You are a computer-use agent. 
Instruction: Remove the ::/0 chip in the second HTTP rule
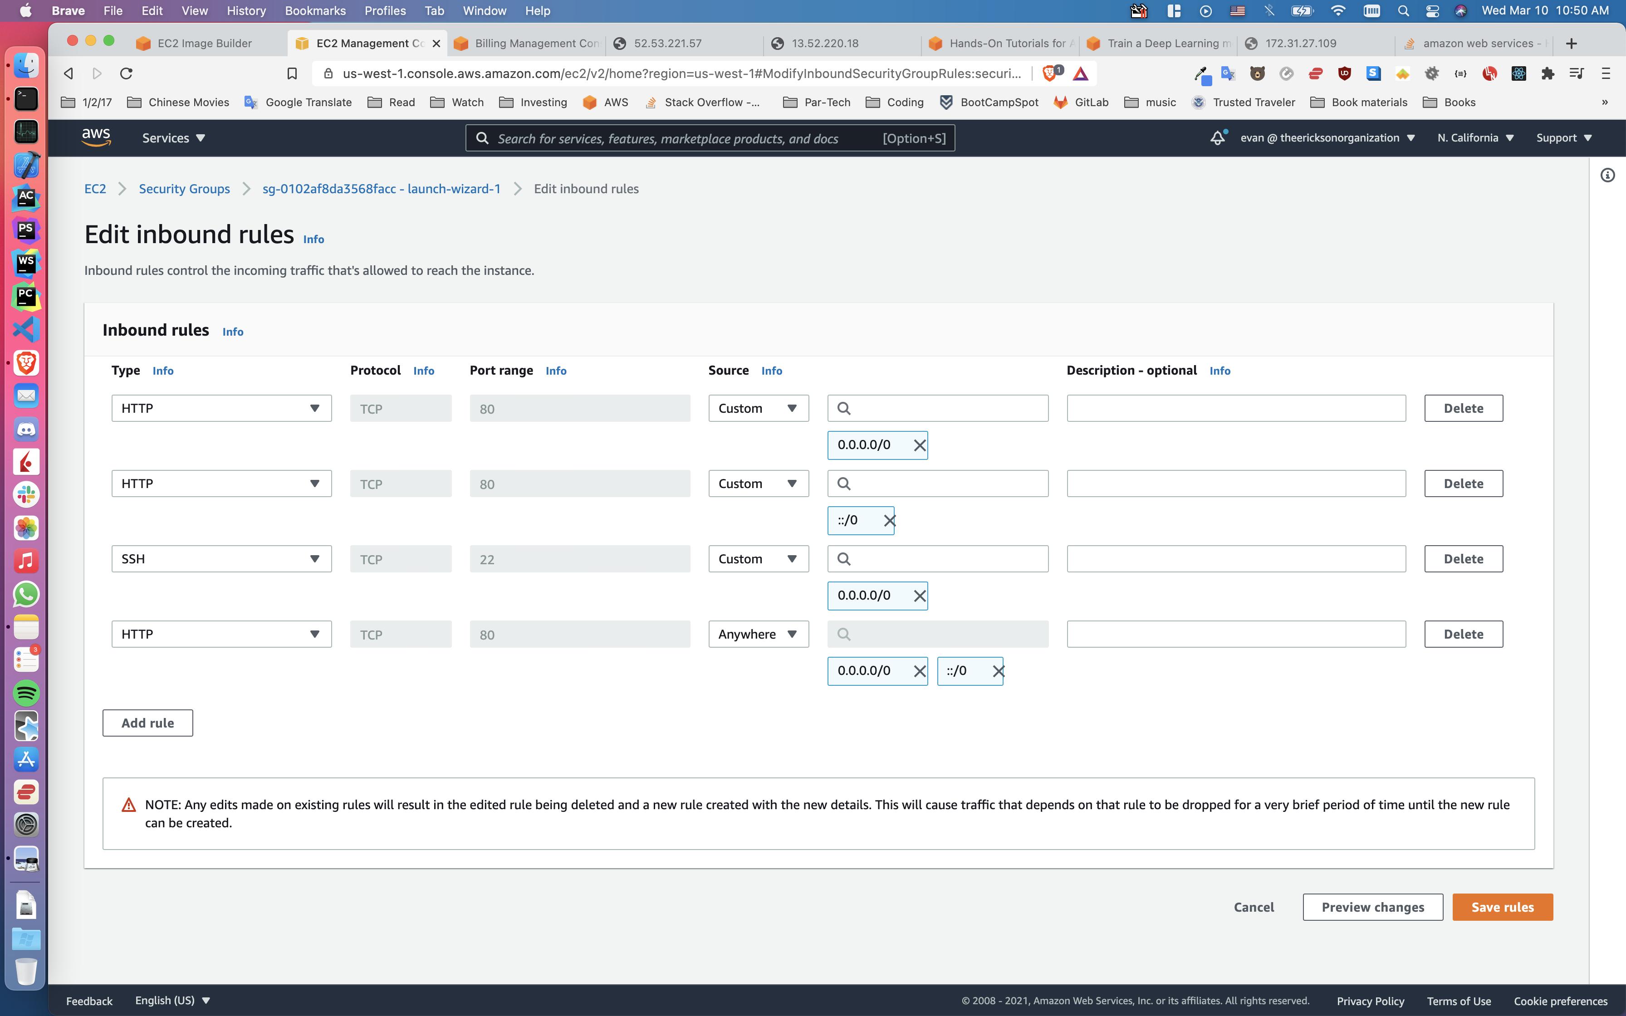point(889,521)
